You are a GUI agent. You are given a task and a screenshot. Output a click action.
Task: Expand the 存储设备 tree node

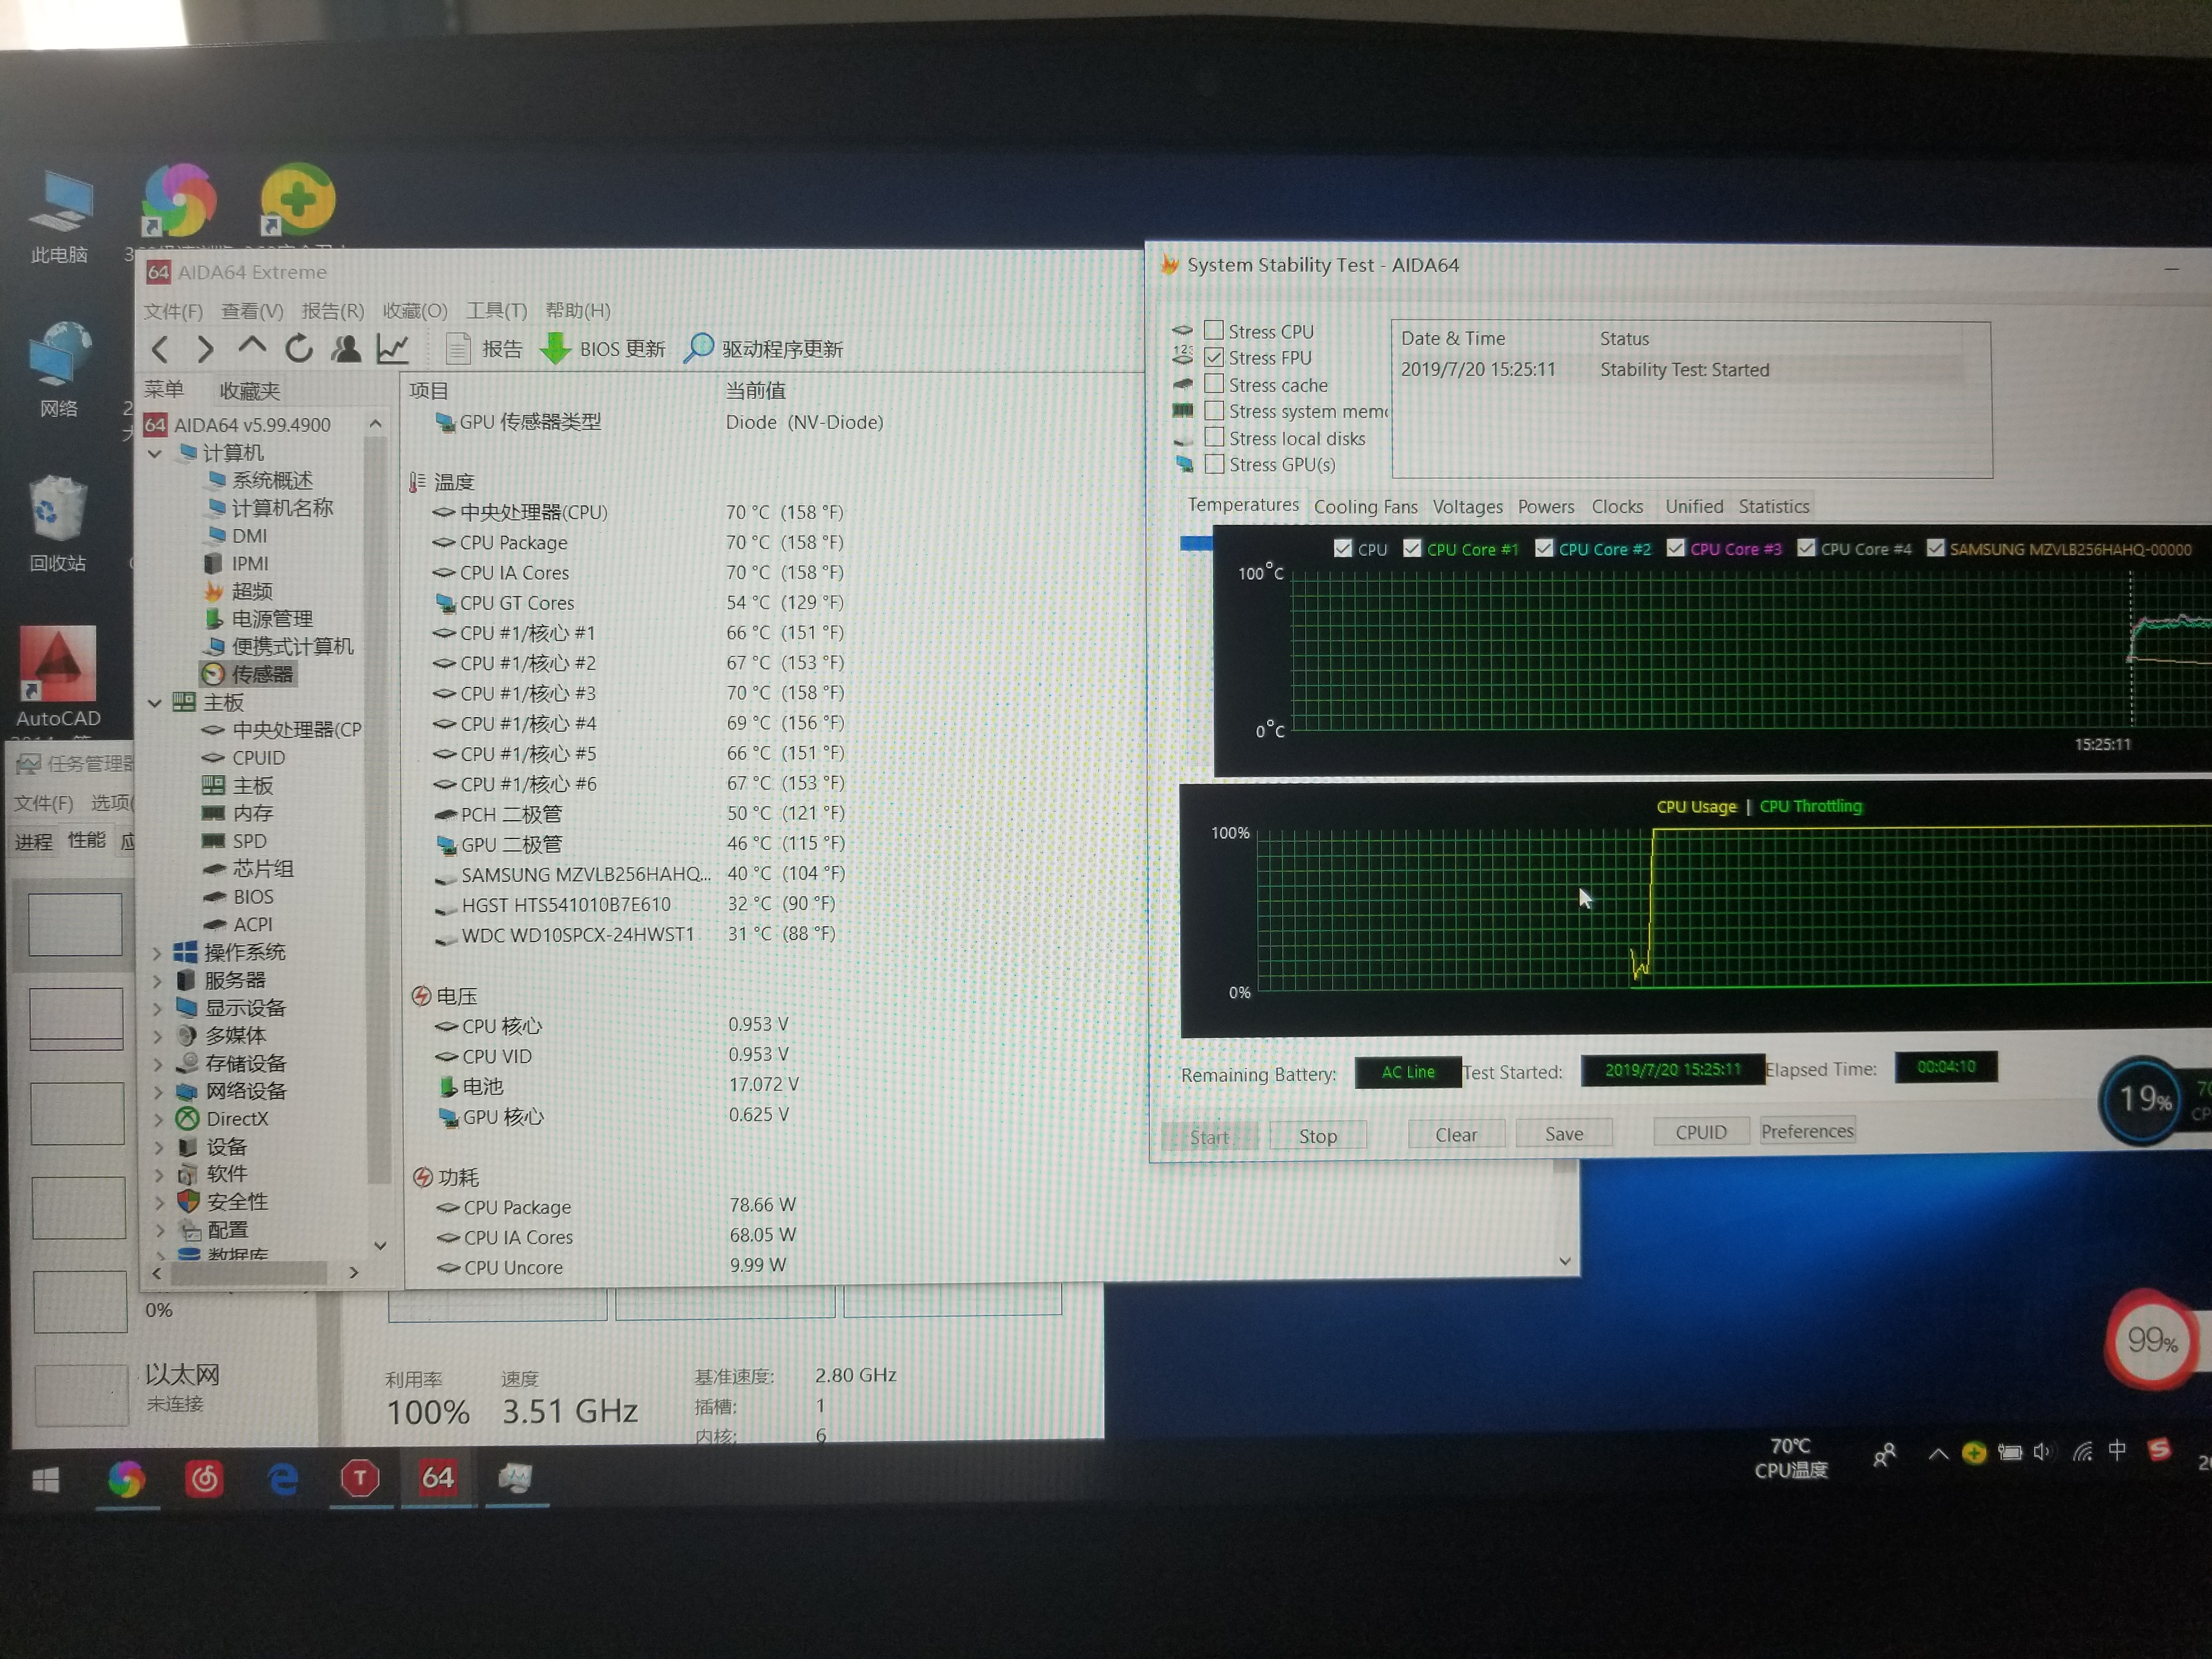click(x=158, y=1064)
